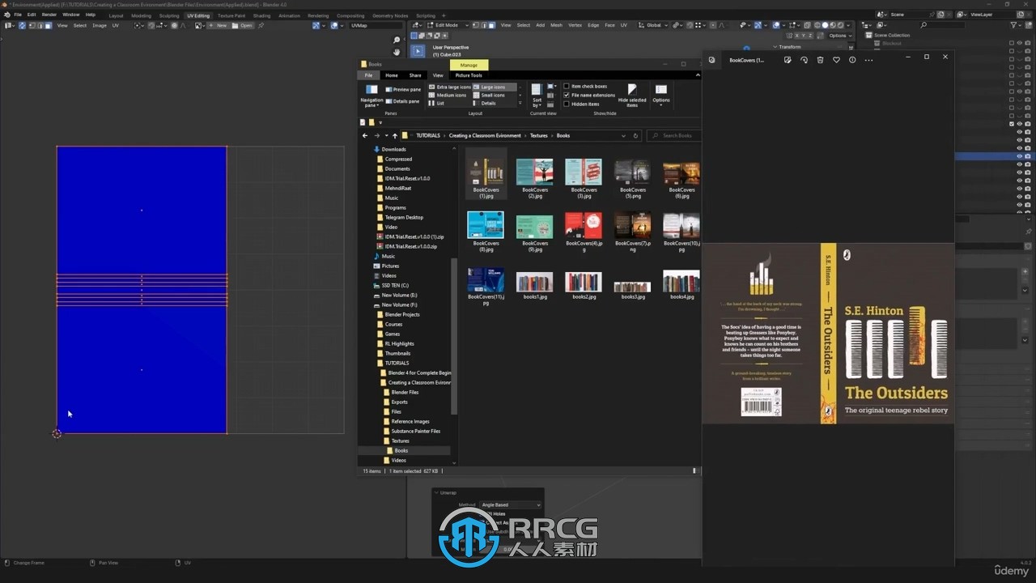This screenshot has height=583, width=1036.
Task: Click the zoom magnifier icon in UV editor
Action: [397, 40]
